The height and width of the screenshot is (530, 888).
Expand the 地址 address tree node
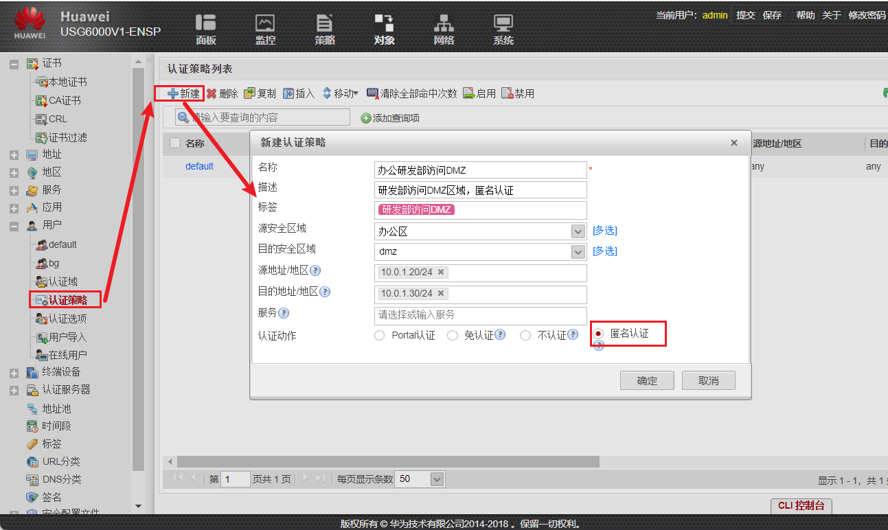(x=14, y=155)
